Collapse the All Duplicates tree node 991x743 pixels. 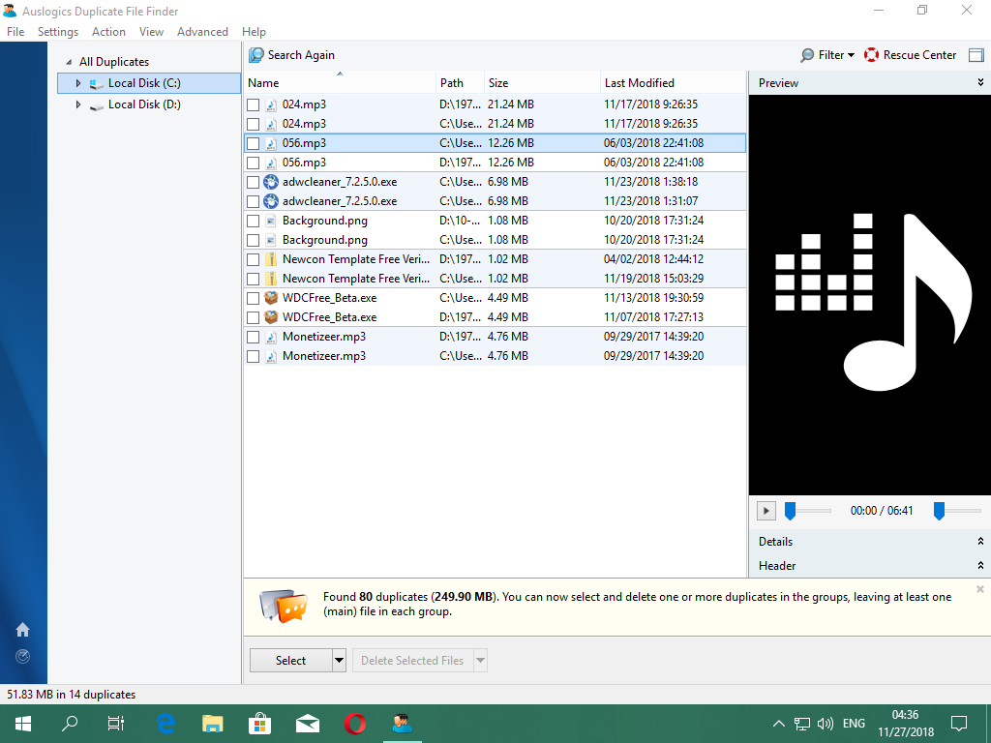(x=69, y=62)
